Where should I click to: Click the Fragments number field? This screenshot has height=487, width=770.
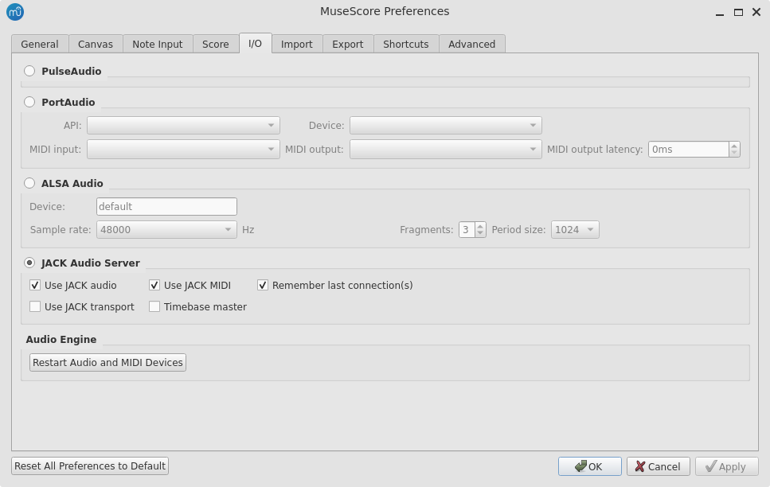(467, 230)
